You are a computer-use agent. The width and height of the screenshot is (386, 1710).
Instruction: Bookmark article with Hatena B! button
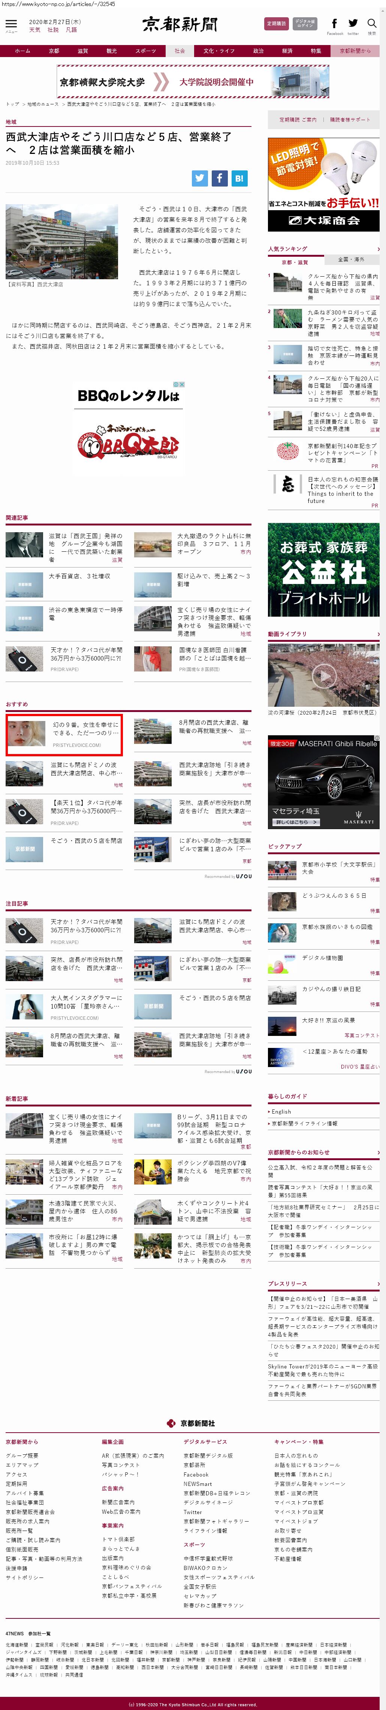239,178
